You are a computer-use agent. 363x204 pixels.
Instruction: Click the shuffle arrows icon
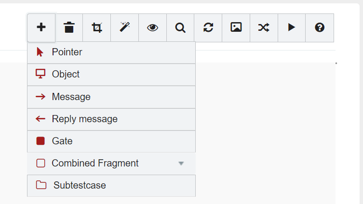pos(264,27)
